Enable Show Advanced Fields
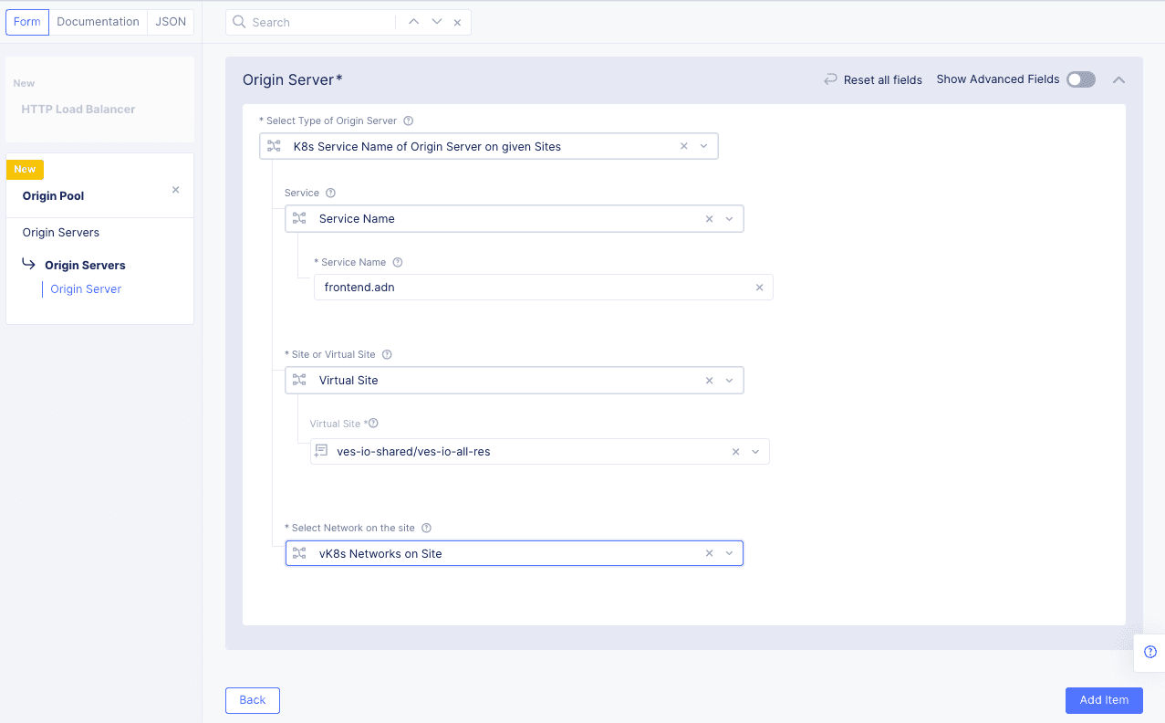The width and height of the screenshot is (1165, 723). click(1080, 79)
